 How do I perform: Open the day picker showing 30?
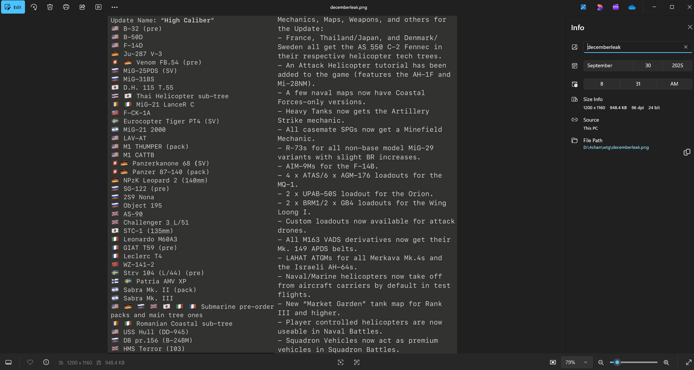click(648, 65)
